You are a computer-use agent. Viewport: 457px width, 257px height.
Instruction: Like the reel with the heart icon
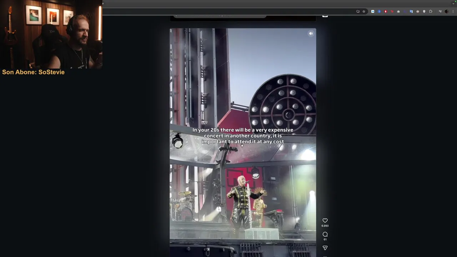[325, 221]
